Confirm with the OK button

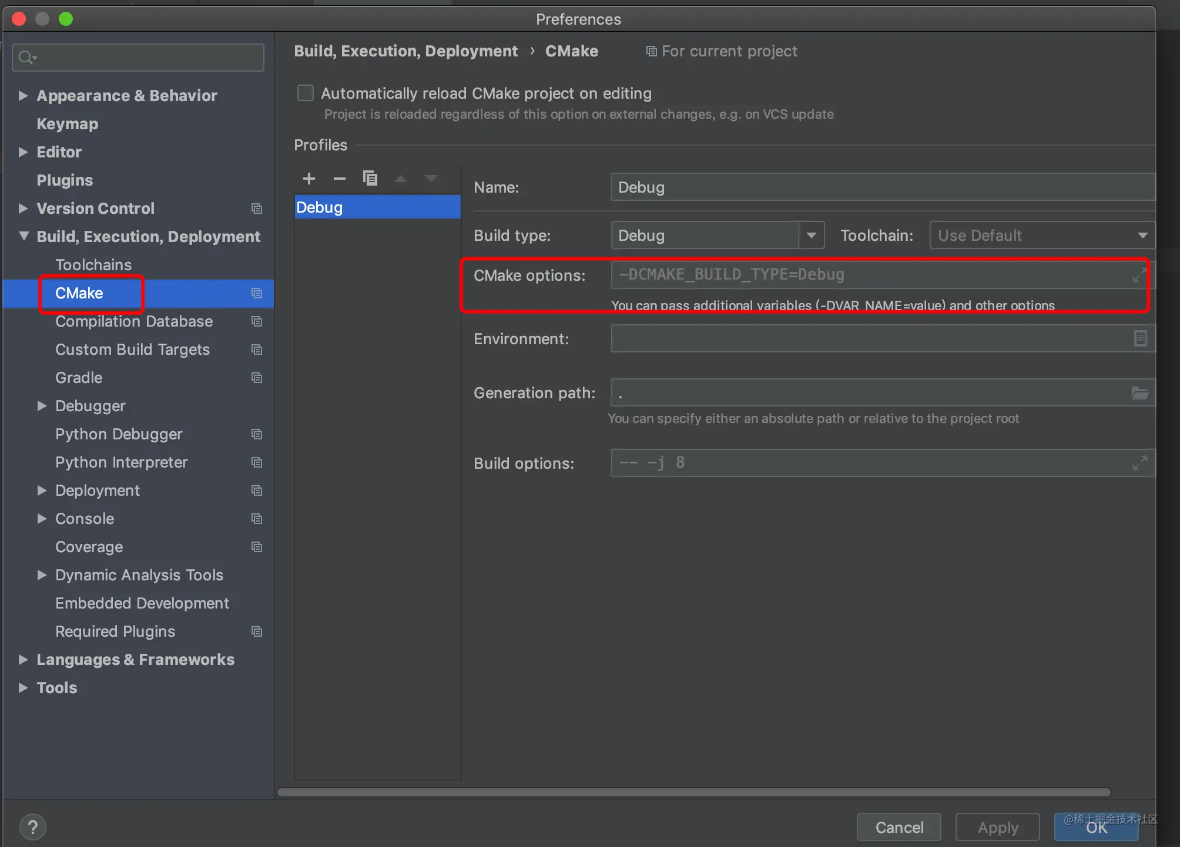1096,827
